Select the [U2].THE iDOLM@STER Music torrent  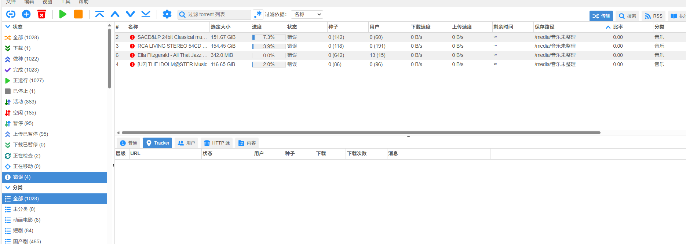click(x=400, y=64)
